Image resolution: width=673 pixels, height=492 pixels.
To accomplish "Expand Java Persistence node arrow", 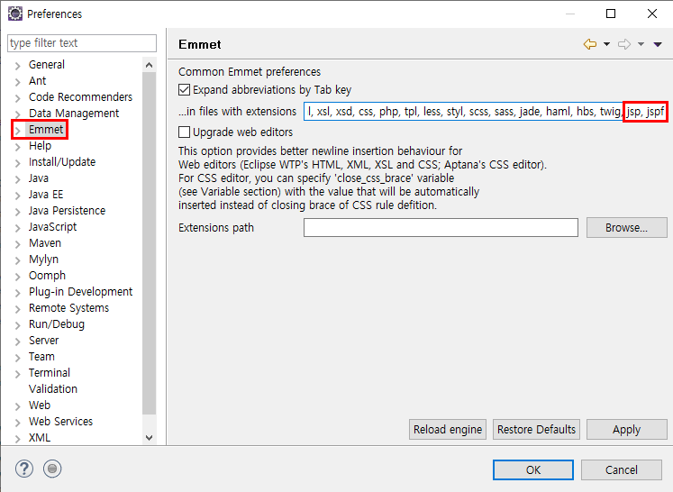I will 18,212.
